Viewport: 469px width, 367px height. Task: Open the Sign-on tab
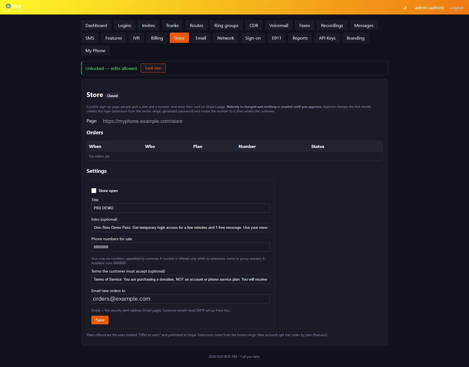(x=253, y=38)
